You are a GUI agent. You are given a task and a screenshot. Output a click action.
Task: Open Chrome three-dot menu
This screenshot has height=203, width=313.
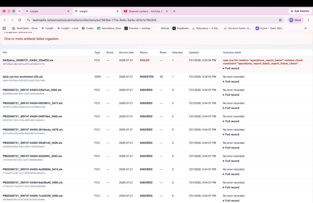click(308, 20)
